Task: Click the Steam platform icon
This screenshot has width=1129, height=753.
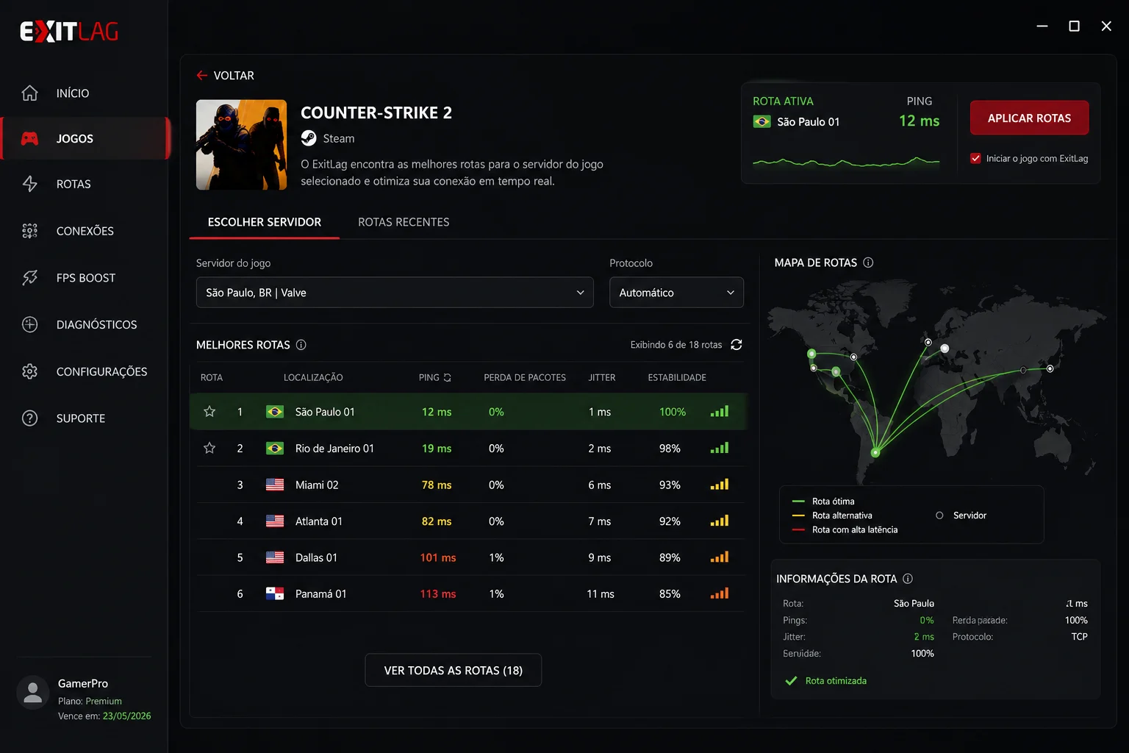Action: (309, 138)
